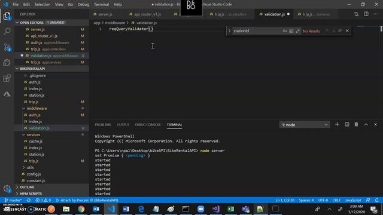Open the Edit menu
The height and width of the screenshot is (215, 383).
click(26, 4)
